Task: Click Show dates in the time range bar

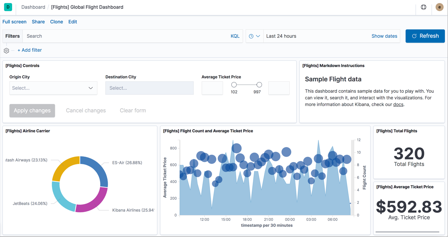Action: (x=384, y=36)
